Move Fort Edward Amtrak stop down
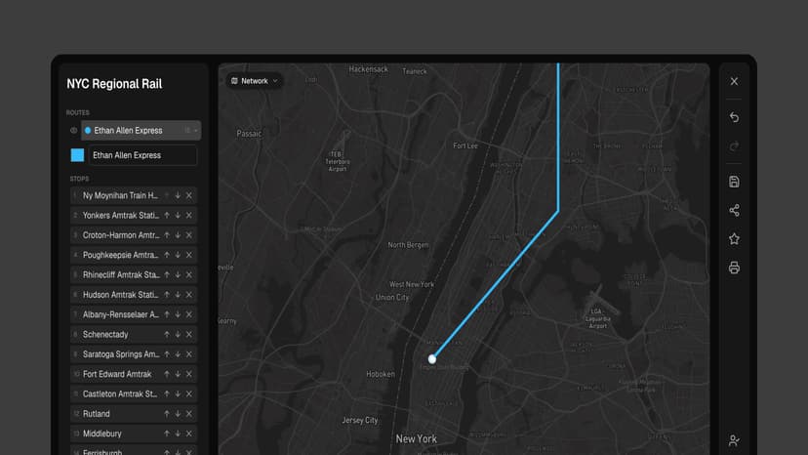Viewport: 808px width, 455px height. point(178,374)
